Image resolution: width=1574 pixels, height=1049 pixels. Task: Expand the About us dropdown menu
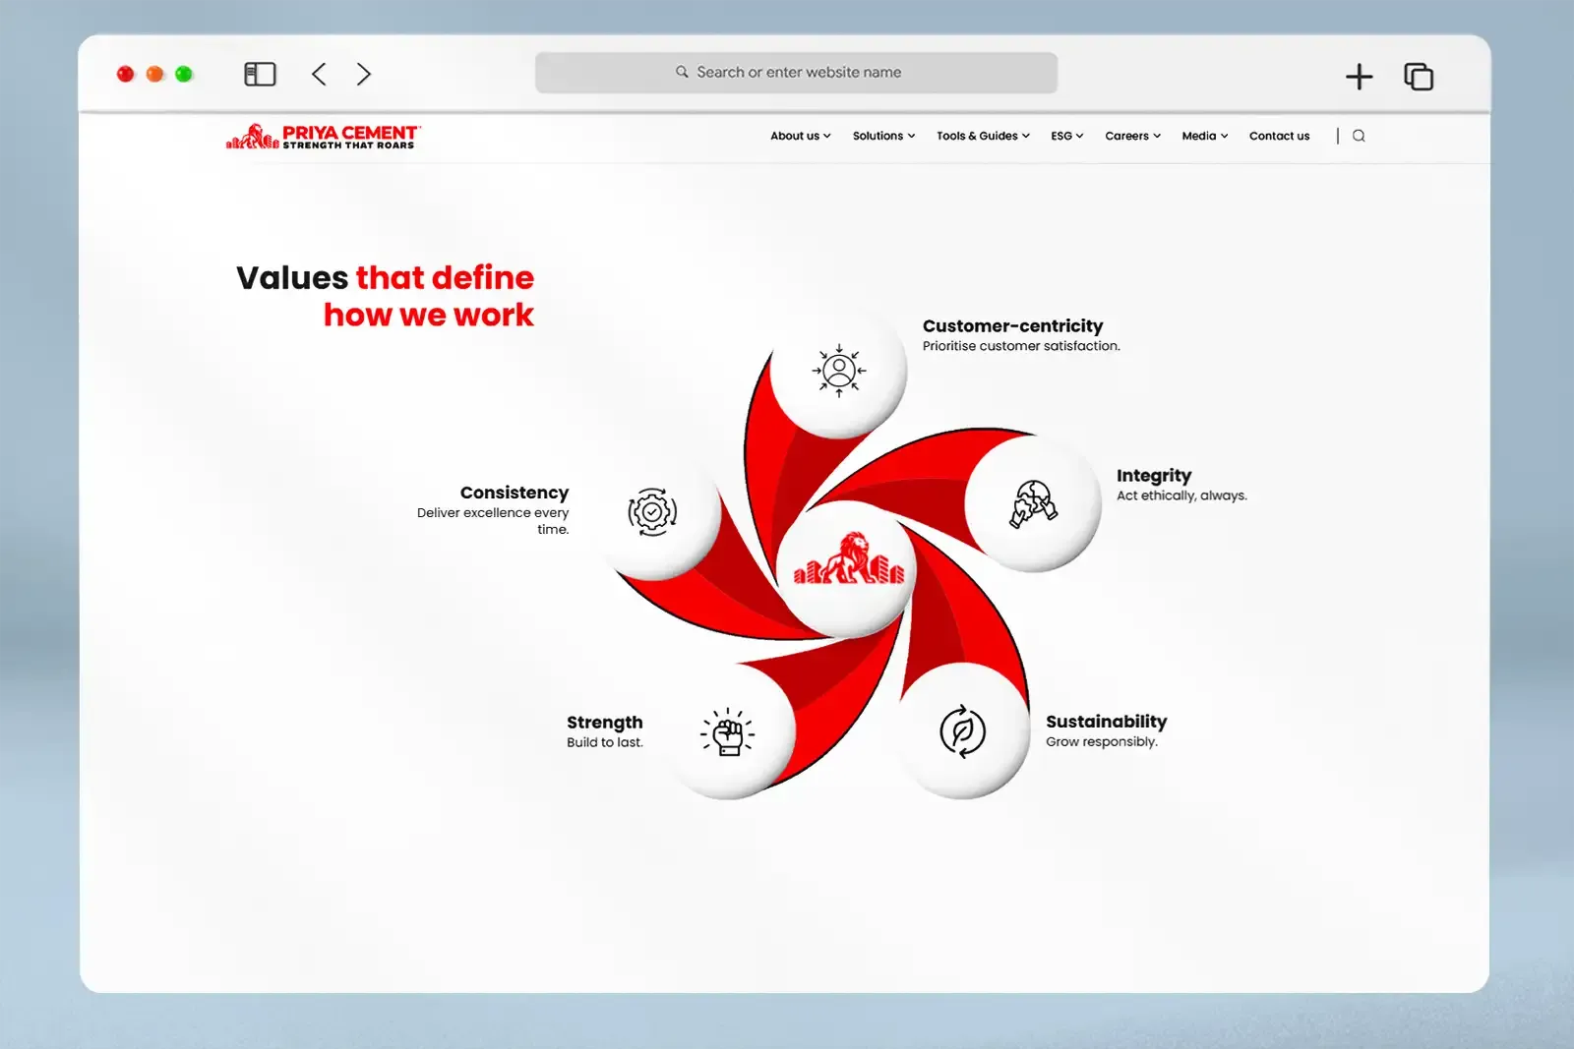(x=800, y=136)
